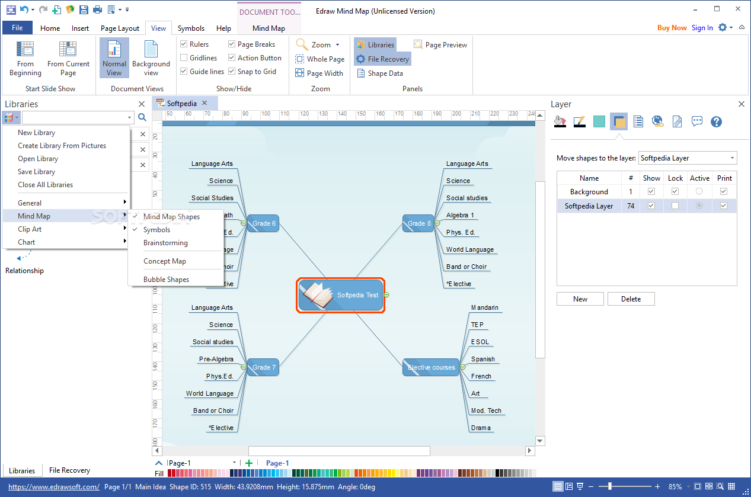This screenshot has width=751, height=497.
Task: Uncheck the Rulers checkbox
Action: pyautogui.click(x=184, y=44)
